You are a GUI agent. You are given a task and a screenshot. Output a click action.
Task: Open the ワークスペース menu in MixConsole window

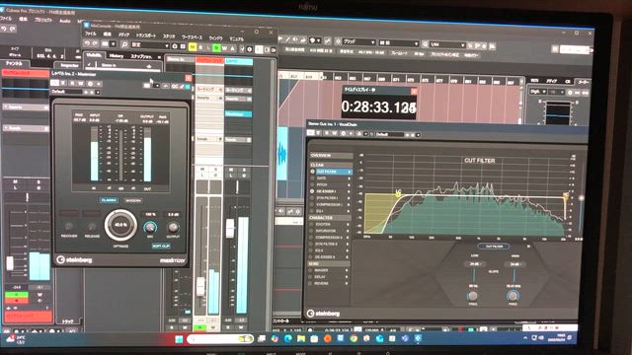pos(192,37)
